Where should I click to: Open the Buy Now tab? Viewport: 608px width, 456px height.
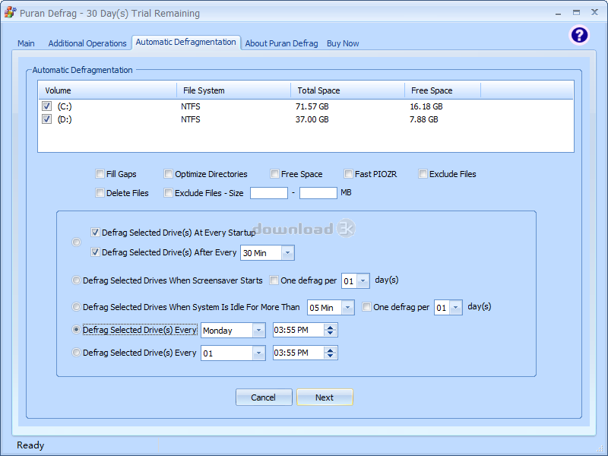pyautogui.click(x=343, y=43)
